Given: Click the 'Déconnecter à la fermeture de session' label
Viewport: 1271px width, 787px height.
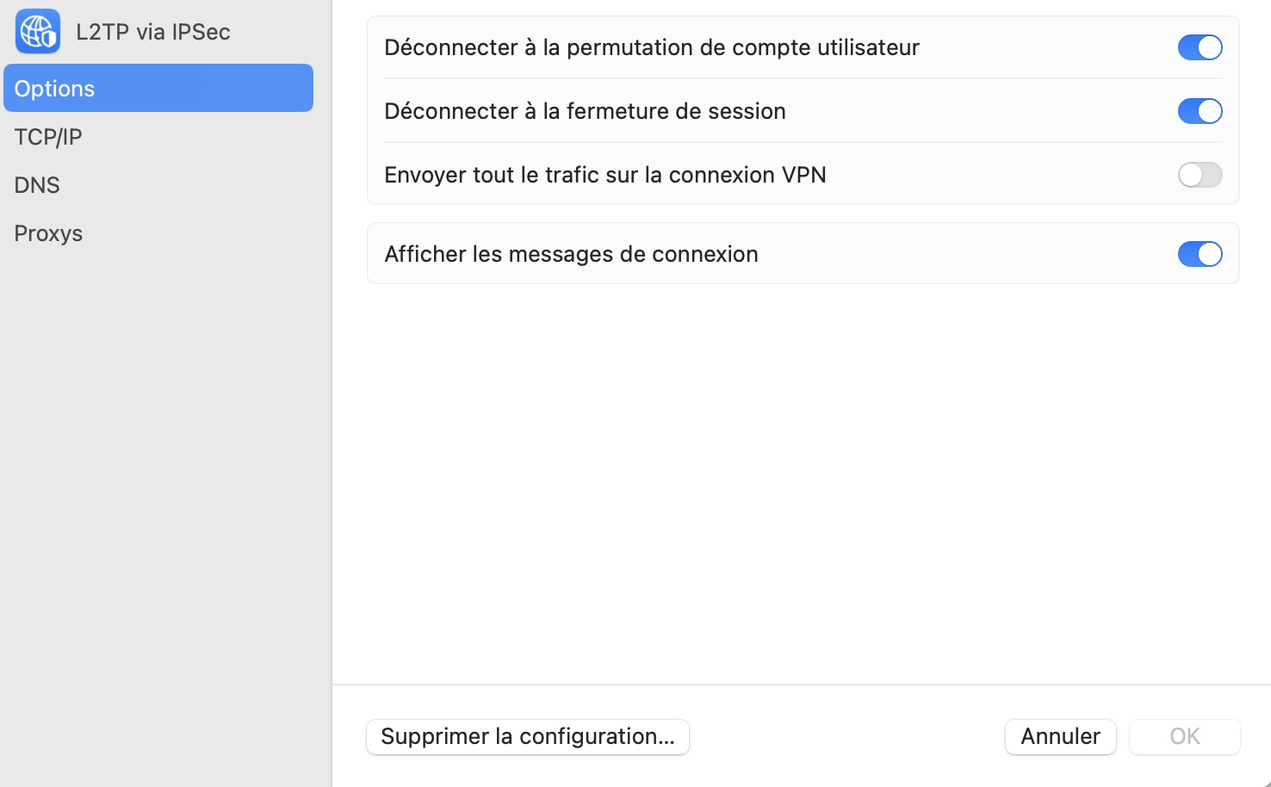Looking at the screenshot, I should 585,111.
